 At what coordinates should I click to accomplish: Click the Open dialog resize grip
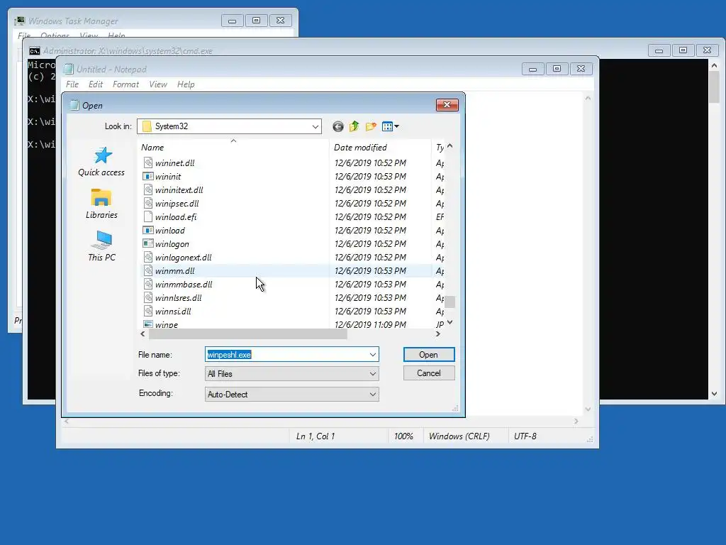pyautogui.click(x=455, y=408)
